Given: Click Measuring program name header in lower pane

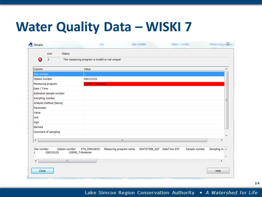Looking at the screenshot, I should [120, 149].
